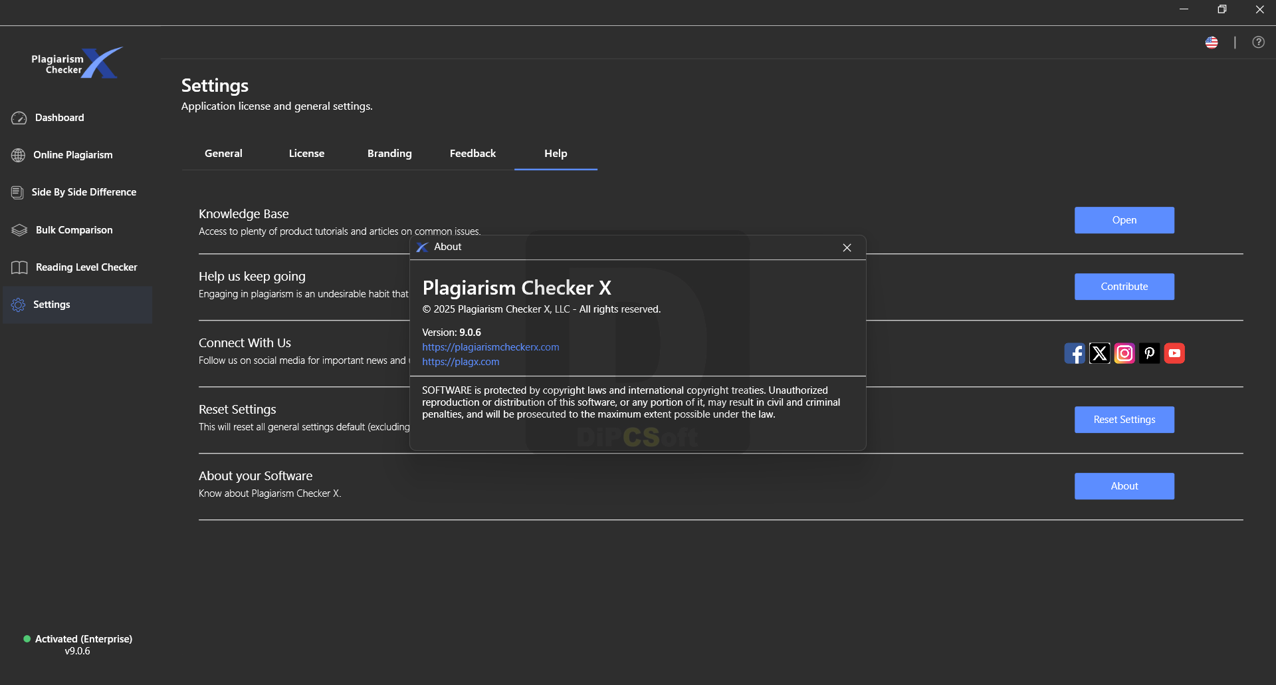Open the Pinterest social icon

1150,353
